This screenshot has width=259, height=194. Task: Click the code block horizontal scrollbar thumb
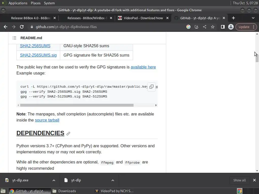[x=77, y=105]
